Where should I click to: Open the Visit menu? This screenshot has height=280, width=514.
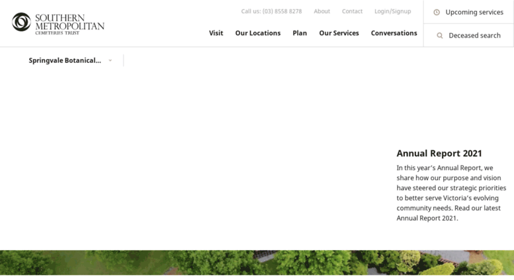click(x=216, y=33)
